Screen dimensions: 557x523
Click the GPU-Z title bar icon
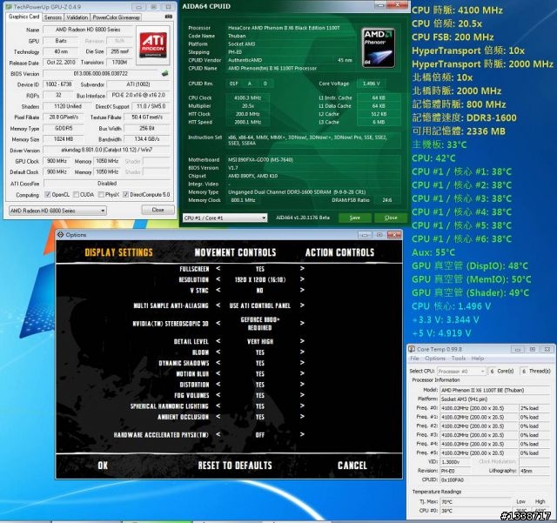pos(9,7)
